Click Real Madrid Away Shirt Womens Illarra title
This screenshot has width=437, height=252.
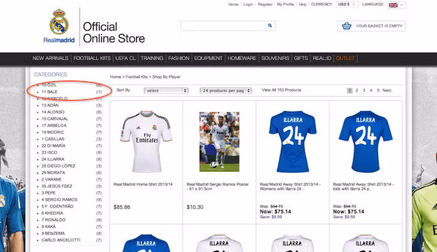(290, 186)
